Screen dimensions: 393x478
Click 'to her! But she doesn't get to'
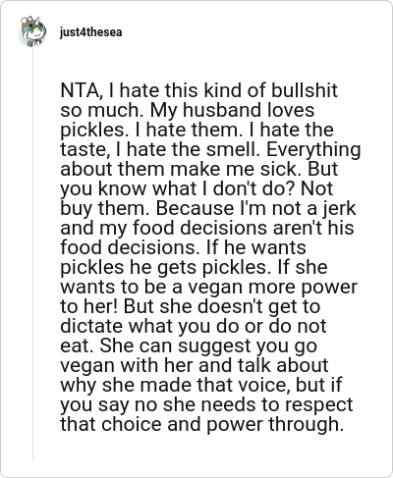click(190, 306)
